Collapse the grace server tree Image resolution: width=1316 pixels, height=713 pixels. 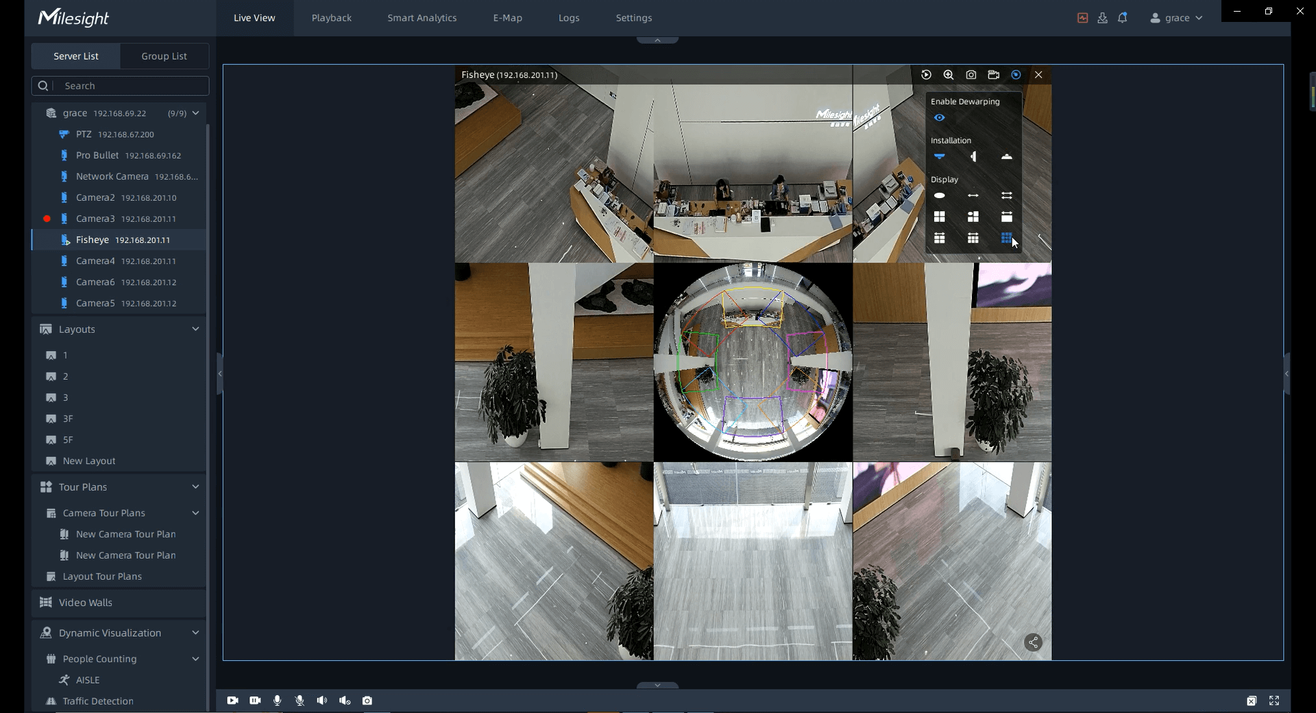point(195,113)
